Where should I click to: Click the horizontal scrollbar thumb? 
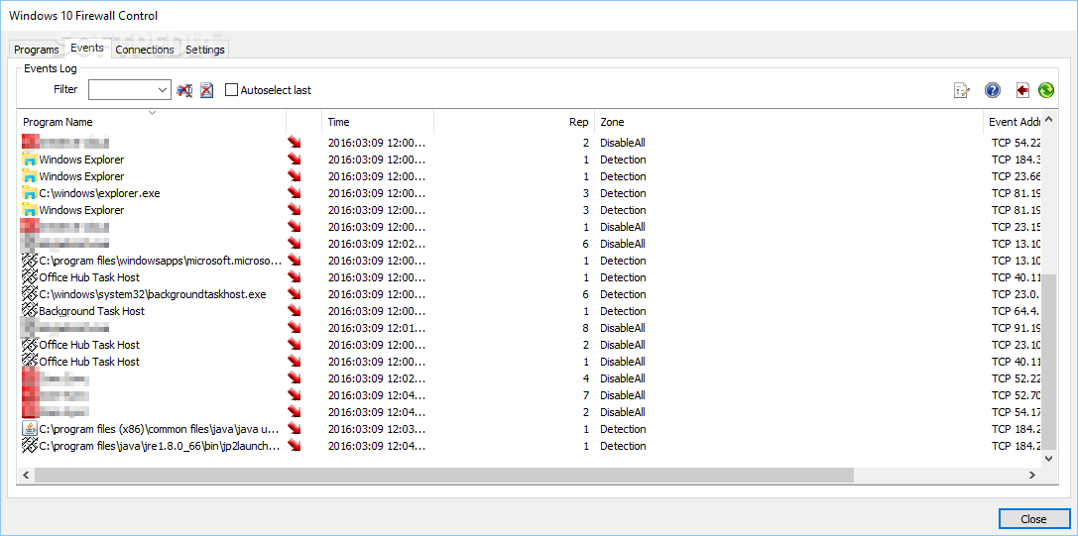click(x=443, y=475)
